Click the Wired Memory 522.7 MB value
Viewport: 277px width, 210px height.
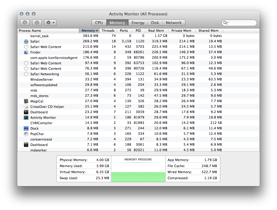[209, 172]
